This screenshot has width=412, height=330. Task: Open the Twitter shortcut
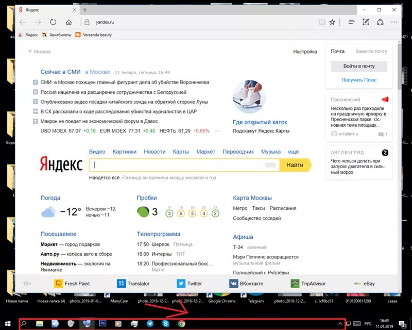click(x=189, y=284)
